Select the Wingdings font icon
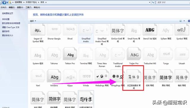 [118, 76]
